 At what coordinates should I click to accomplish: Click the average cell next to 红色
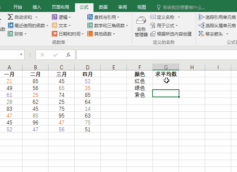click(166, 81)
